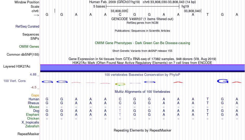
Task: Click Repeating Elements by RepeatMasker title
Action: pos(143,130)
